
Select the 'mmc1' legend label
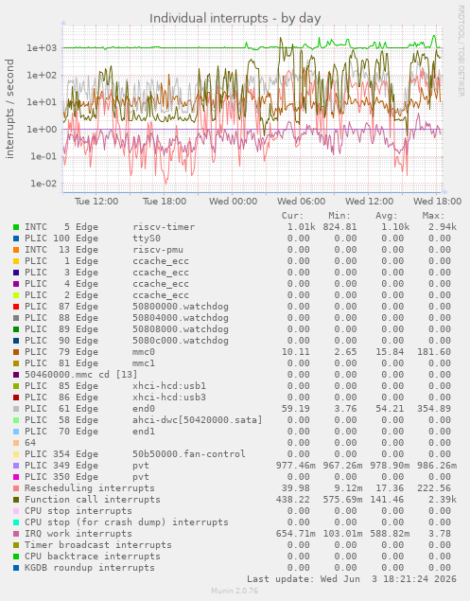(144, 363)
